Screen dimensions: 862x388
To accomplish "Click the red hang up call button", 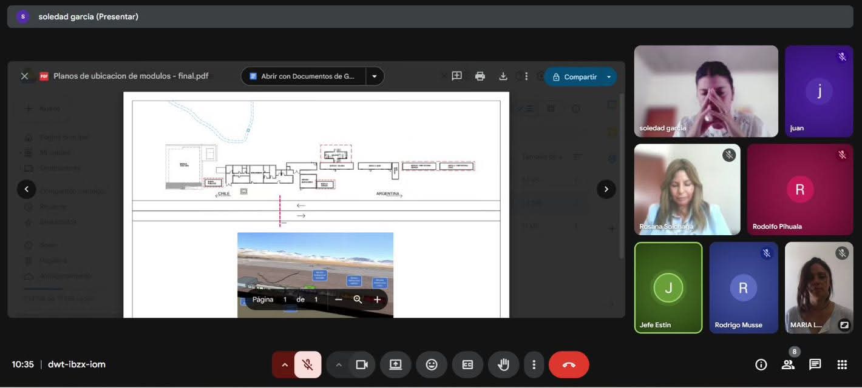I will (x=568, y=364).
